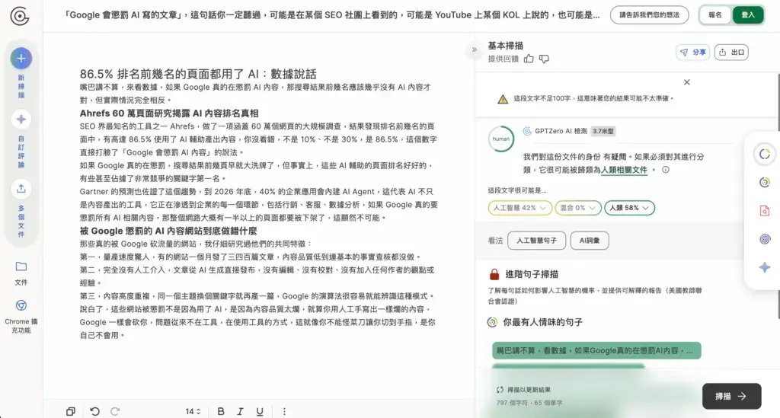The height and width of the screenshot is (418, 780).
Task: Click the multiple files (多個文件) upload icon
Action: click(x=21, y=188)
